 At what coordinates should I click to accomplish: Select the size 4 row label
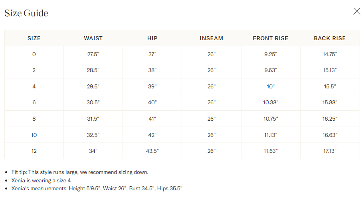[x=34, y=86]
